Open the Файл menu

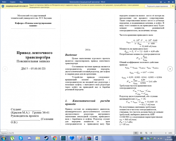4,2
